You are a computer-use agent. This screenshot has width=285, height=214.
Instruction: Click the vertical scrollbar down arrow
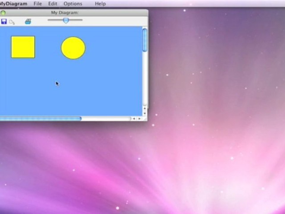tap(145, 113)
